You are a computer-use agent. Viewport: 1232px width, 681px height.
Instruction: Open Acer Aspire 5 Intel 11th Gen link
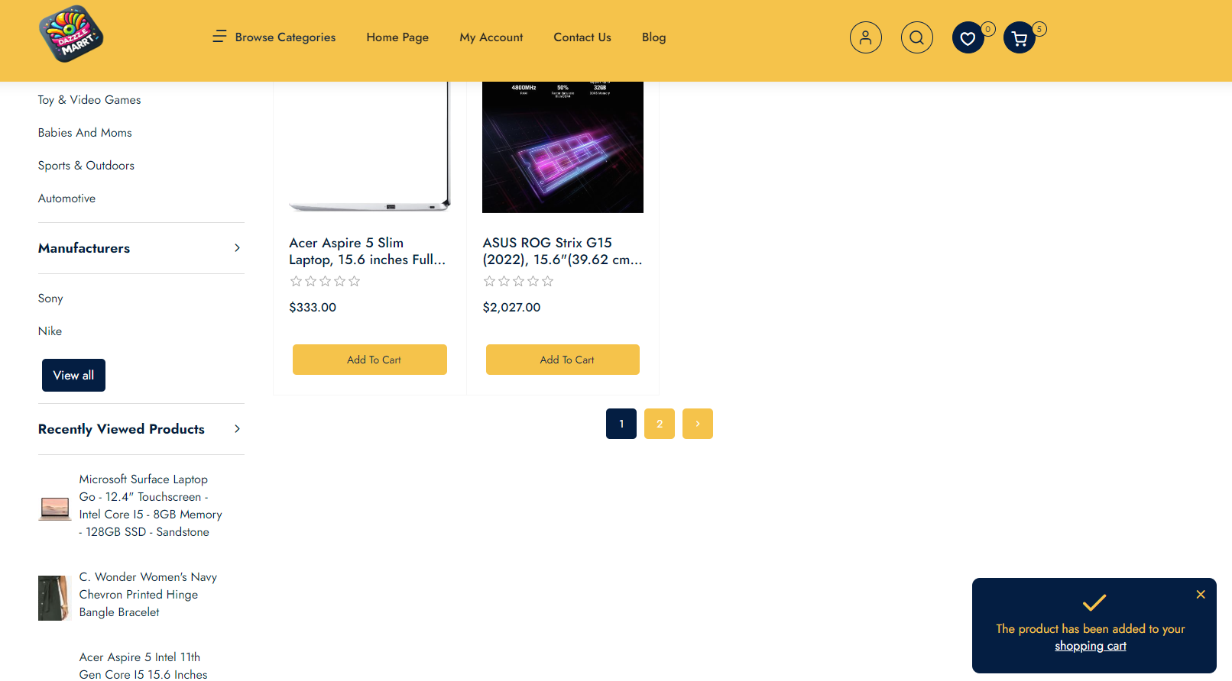point(144,666)
